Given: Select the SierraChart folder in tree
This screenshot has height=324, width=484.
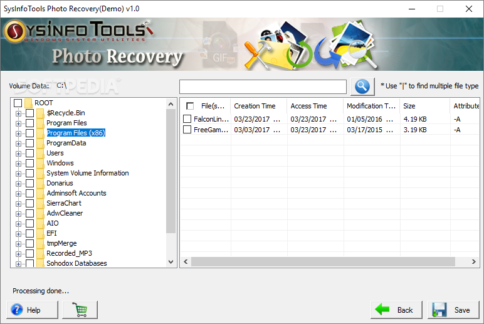Looking at the screenshot, I should [64, 203].
